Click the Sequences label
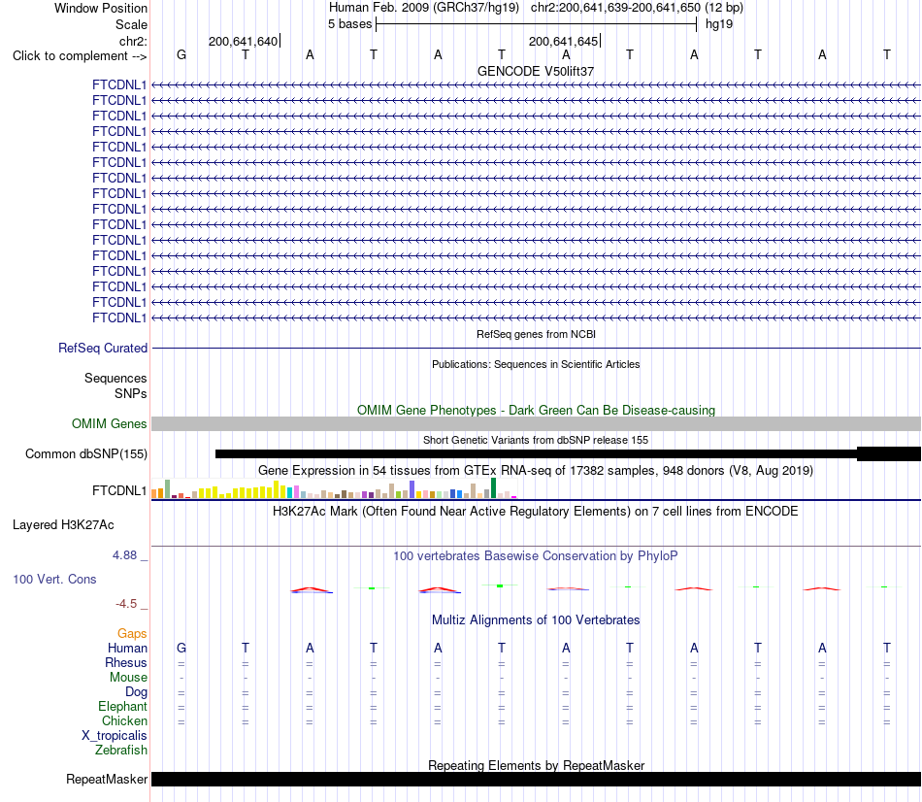Screen dimensions: 922x802 (115, 378)
